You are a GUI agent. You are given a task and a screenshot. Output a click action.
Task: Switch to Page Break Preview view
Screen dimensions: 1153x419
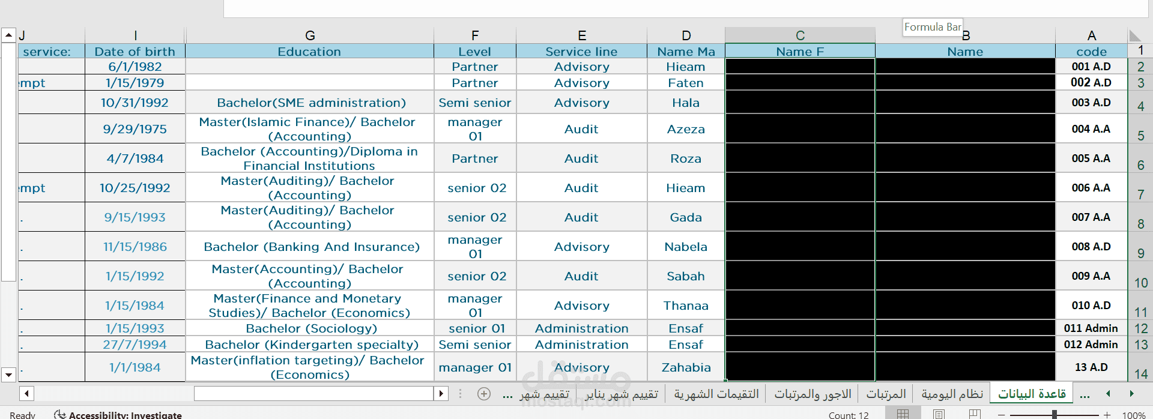coord(975,414)
